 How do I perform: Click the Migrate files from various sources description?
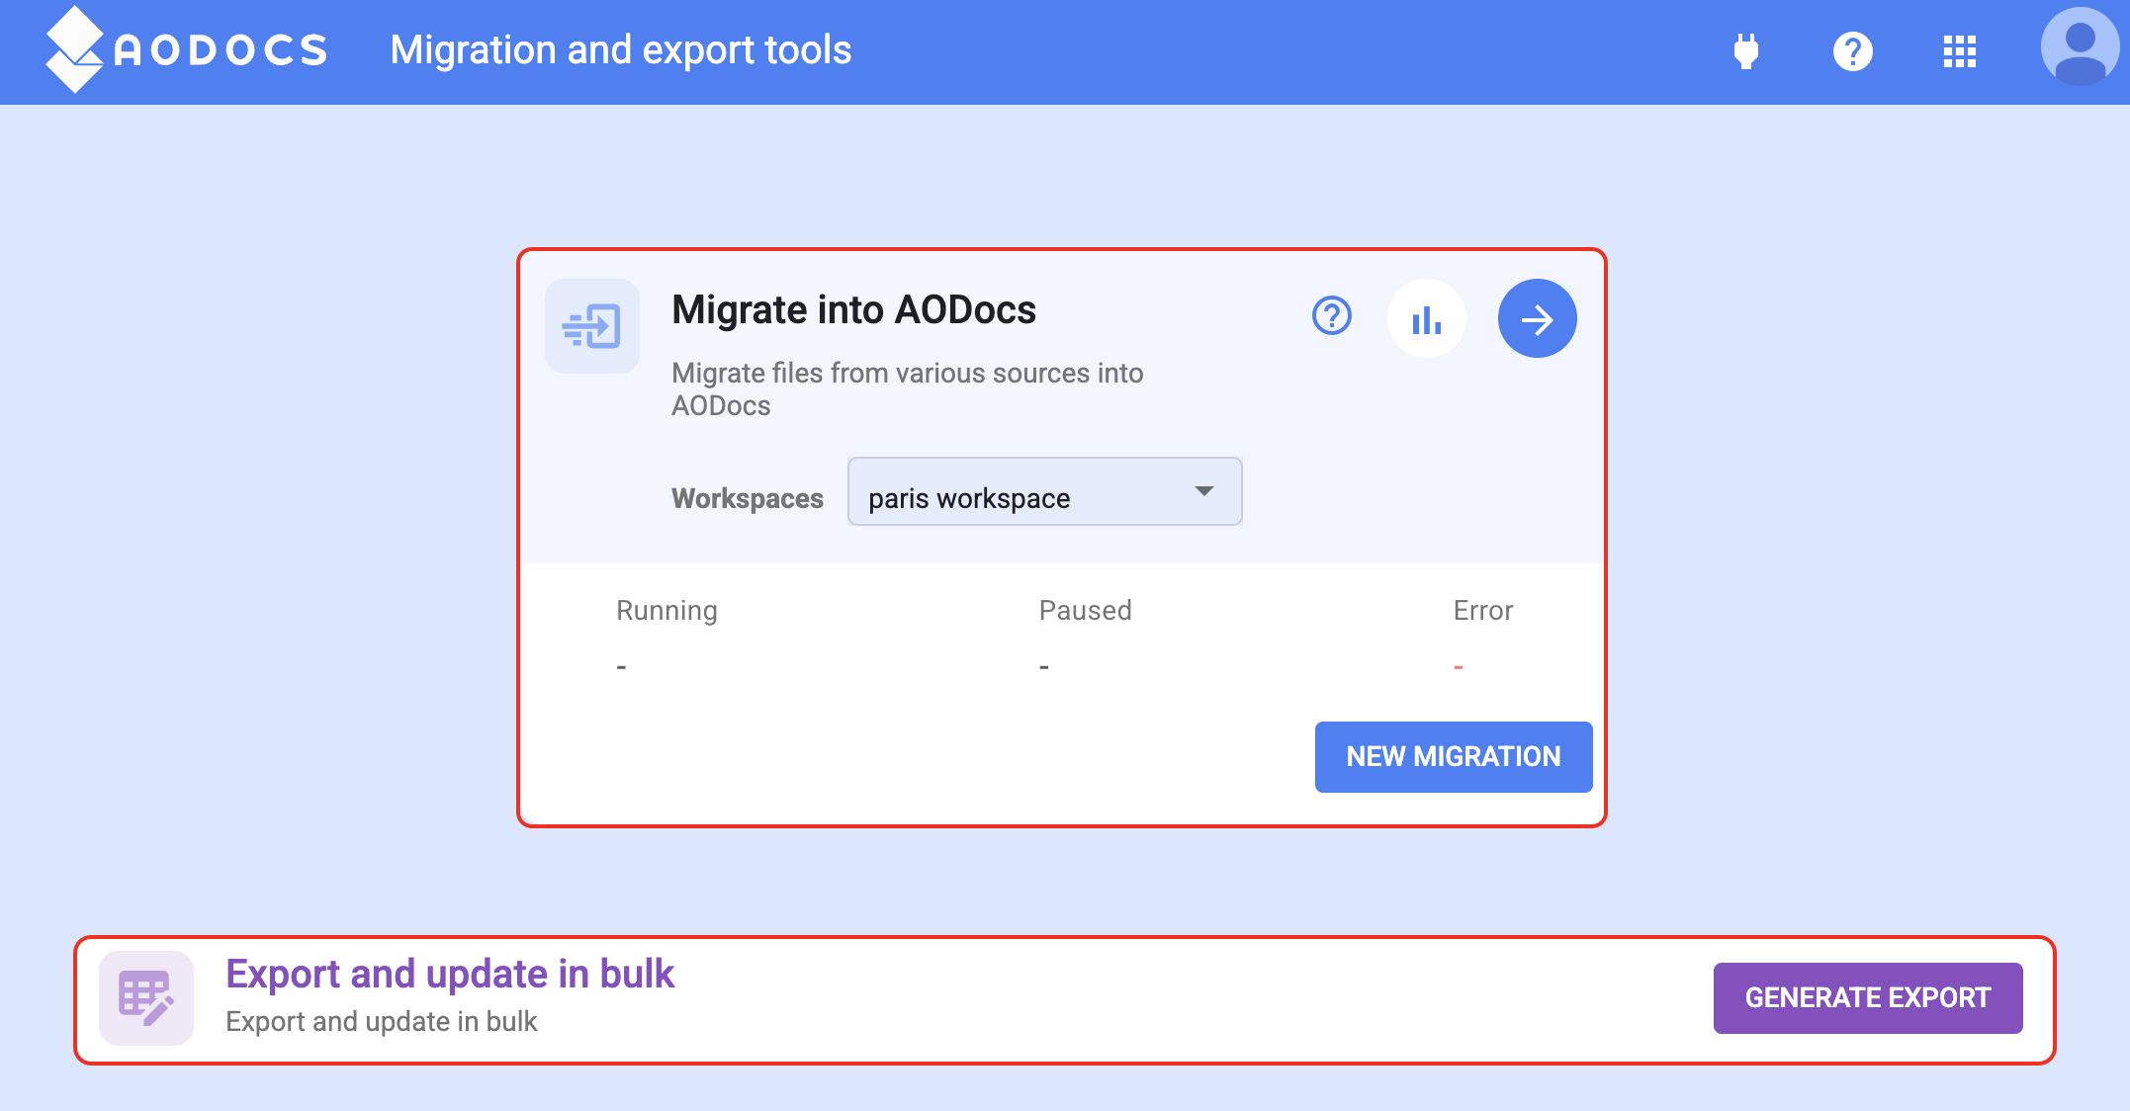[907, 389]
